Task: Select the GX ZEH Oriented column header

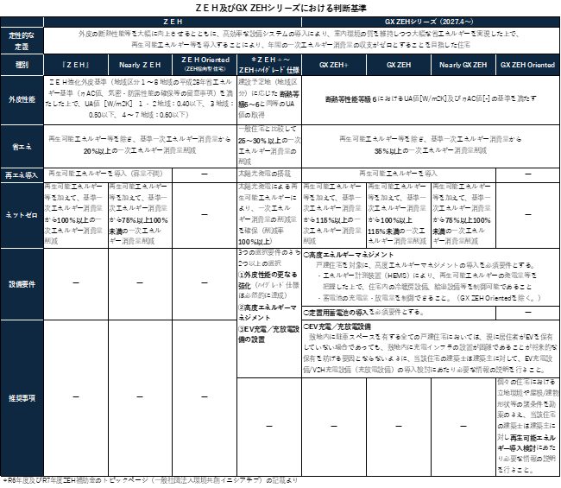Action: [527, 65]
